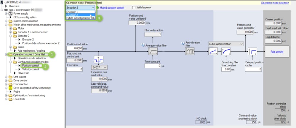The image size is (296, 128).
Task: Open the Velocity control tree item
Action: 30,69
